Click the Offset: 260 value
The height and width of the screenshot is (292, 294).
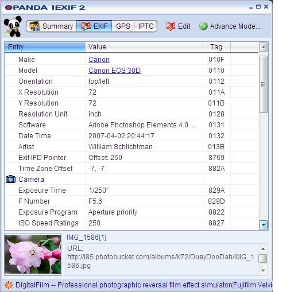click(x=105, y=158)
